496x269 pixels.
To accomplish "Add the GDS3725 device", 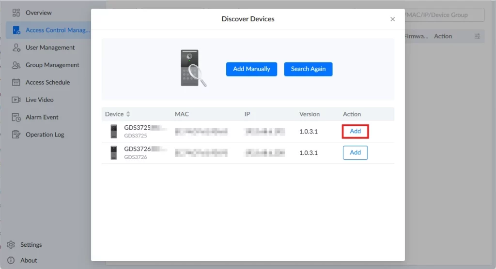I will click(x=355, y=131).
